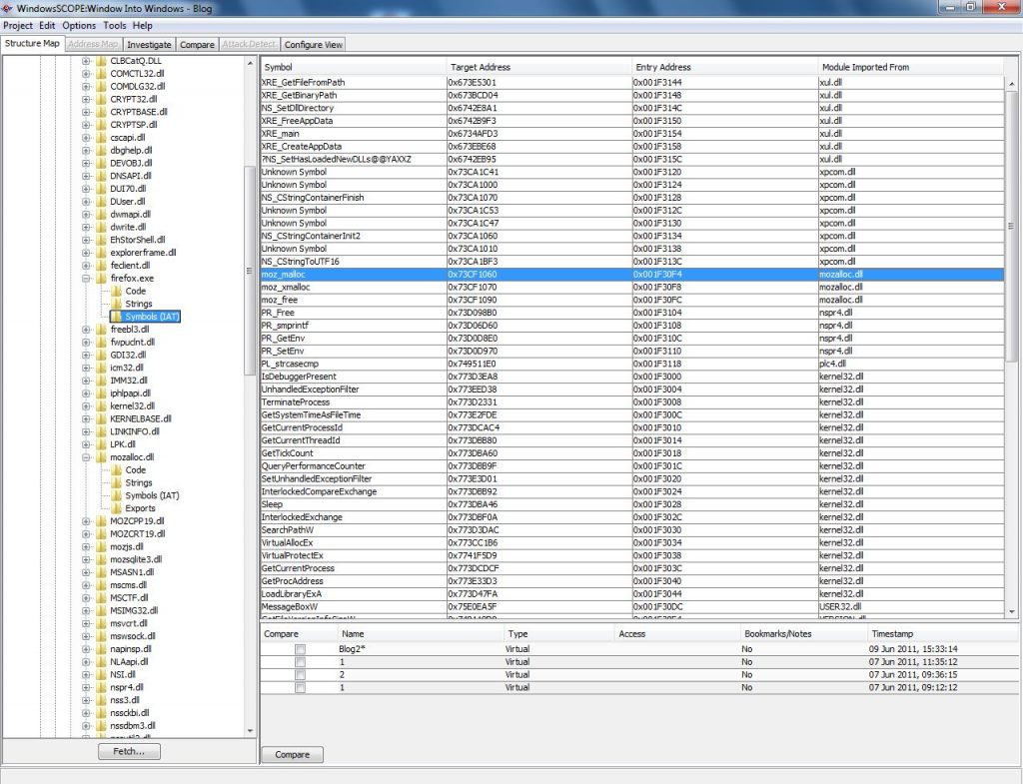Click the folder icon beside freebl3.dll

click(101, 330)
